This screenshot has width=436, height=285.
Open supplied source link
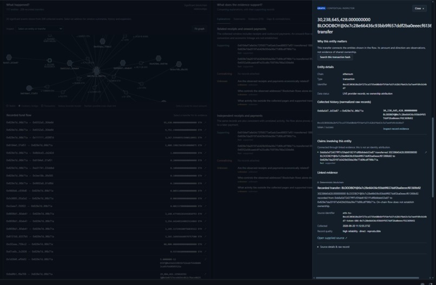point(332,238)
